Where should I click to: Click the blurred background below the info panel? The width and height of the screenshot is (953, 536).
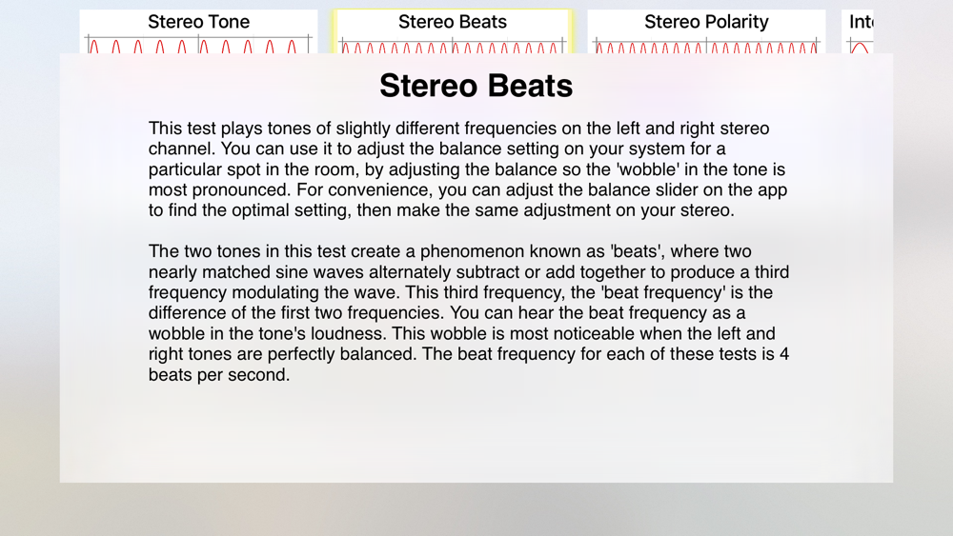click(x=476, y=509)
